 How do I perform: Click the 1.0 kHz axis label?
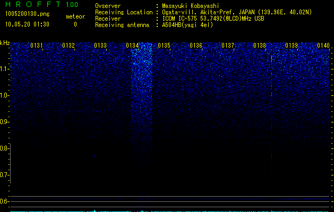pos(4,95)
